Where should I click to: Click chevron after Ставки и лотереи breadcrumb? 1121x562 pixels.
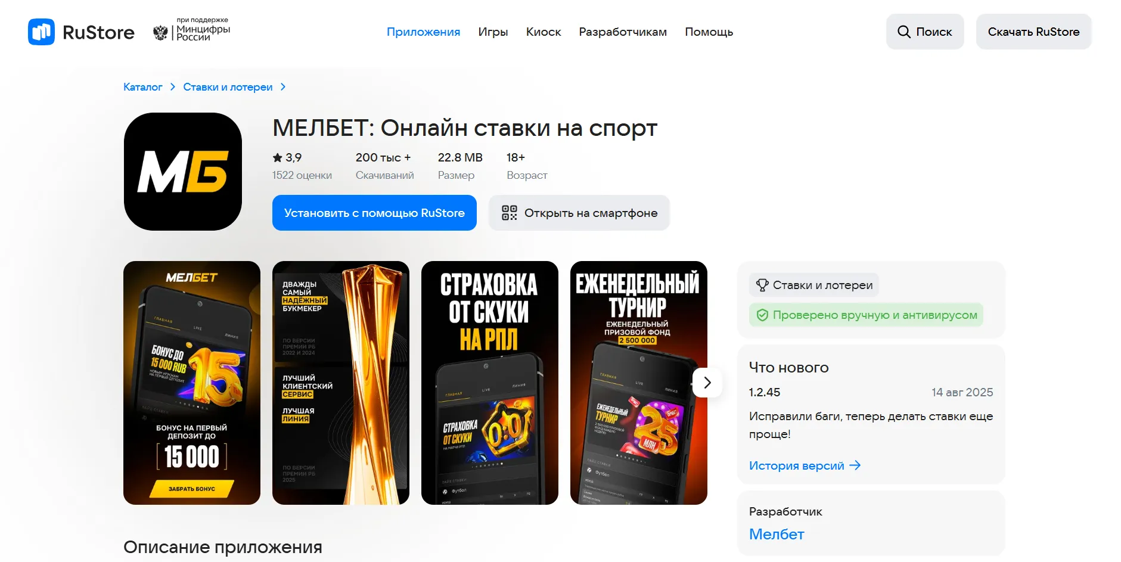click(283, 87)
